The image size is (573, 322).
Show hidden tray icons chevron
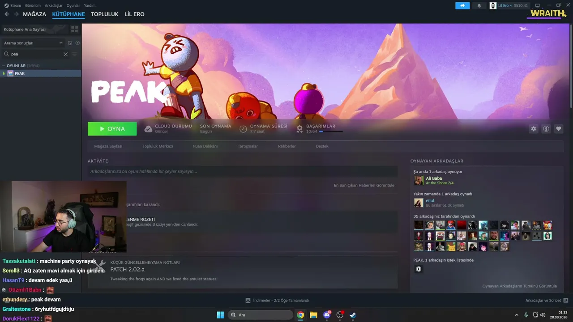click(x=516, y=315)
